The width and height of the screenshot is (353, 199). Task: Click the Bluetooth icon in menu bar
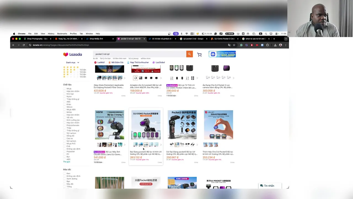click(x=181, y=34)
